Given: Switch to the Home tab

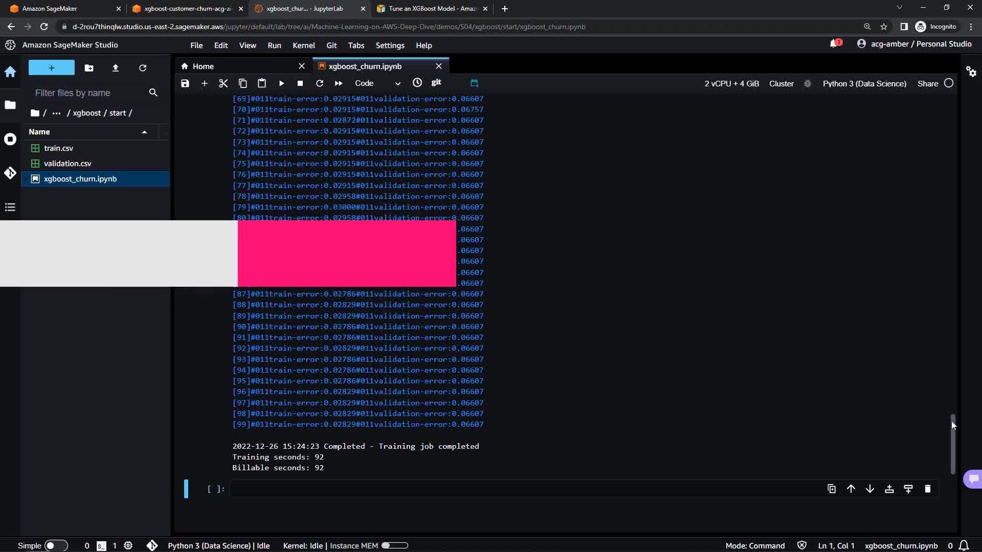Looking at the screenshot, I should (203, 66).
